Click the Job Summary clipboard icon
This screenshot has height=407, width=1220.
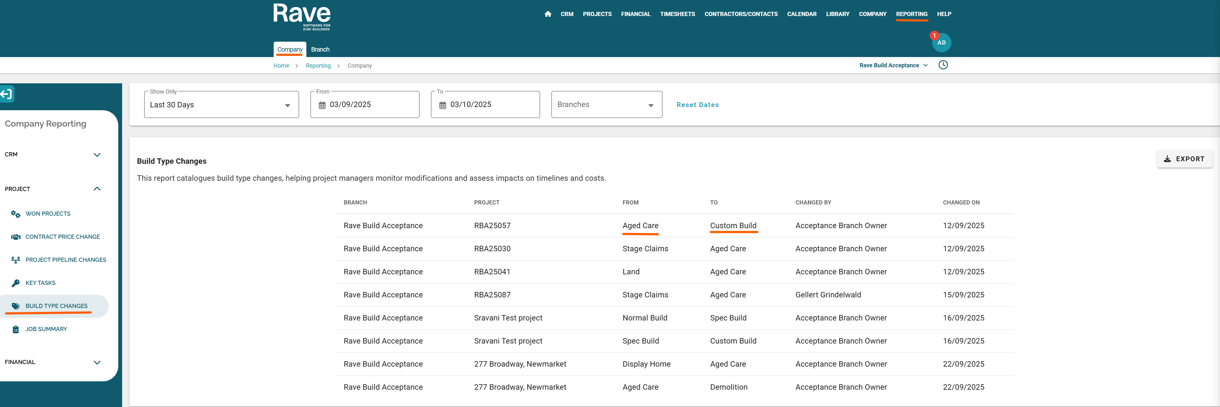click(16, 329)
